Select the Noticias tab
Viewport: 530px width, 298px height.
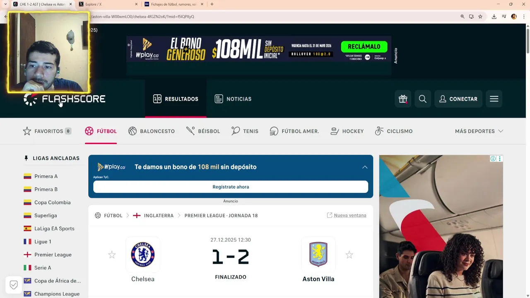coord(233,99)
